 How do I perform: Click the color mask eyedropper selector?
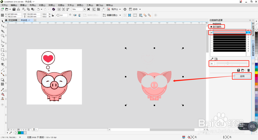[x=212, y=59]
